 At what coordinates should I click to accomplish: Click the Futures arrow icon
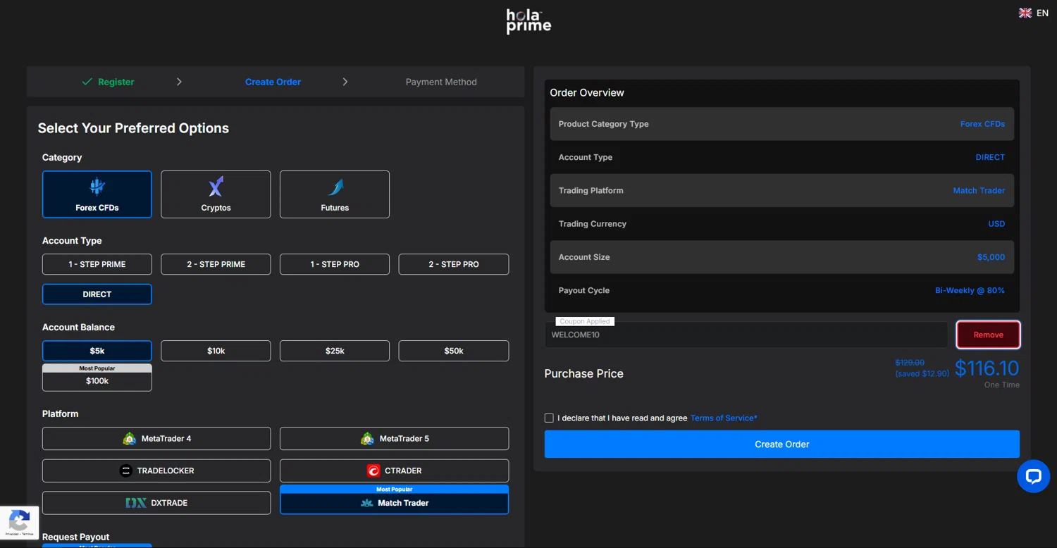click(335, 187)
